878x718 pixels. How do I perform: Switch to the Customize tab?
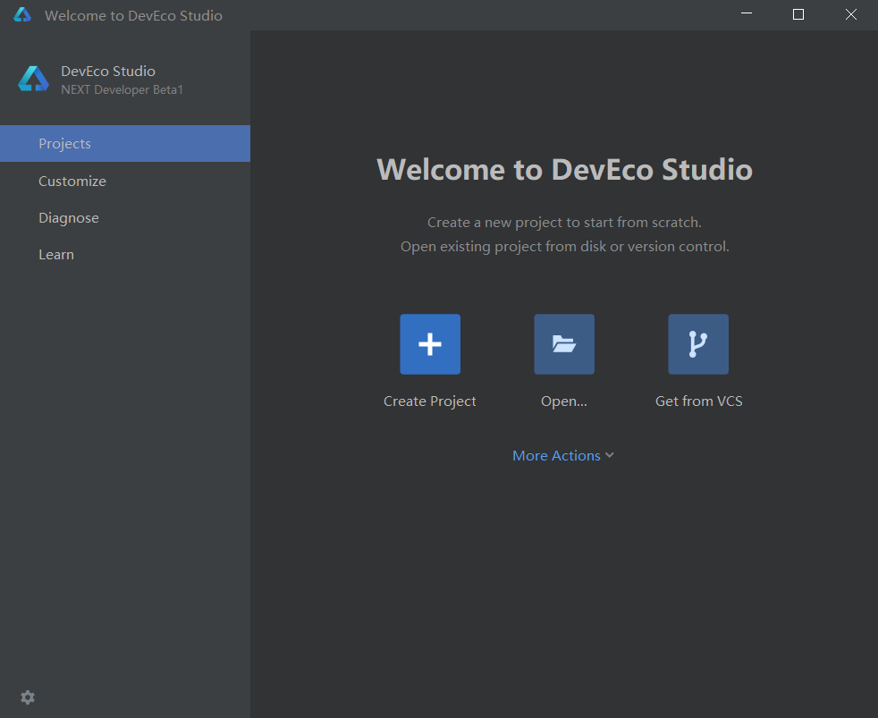(125, 181)
